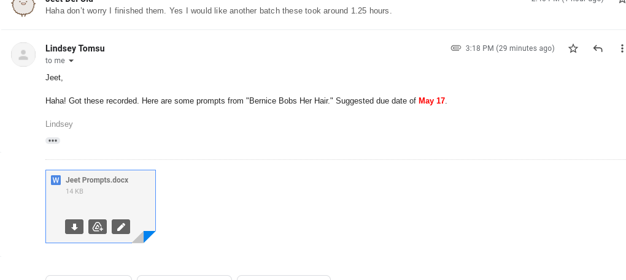Click the blue Word document icon
The image size is (626, 280).
56,180
